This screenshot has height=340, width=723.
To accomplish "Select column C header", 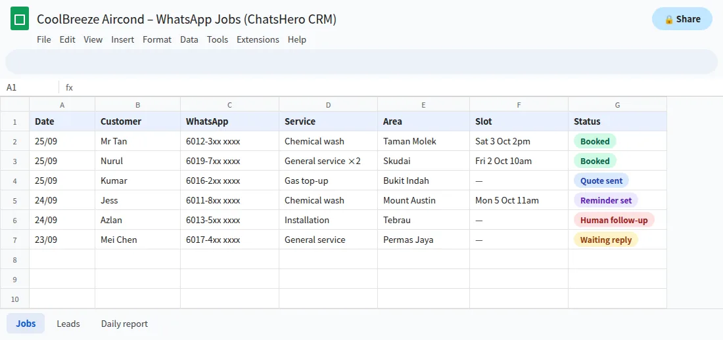I will pyautogui.click(x=229, y=104).
